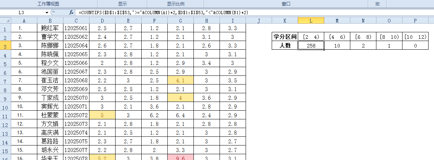
Task: Select column D header
Action: click(x=102, y=21)
